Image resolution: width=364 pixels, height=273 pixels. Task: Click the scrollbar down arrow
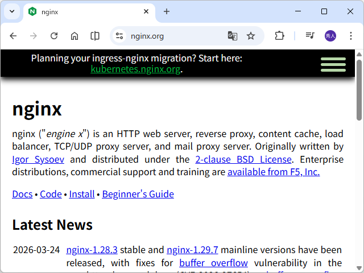point(359,268)
